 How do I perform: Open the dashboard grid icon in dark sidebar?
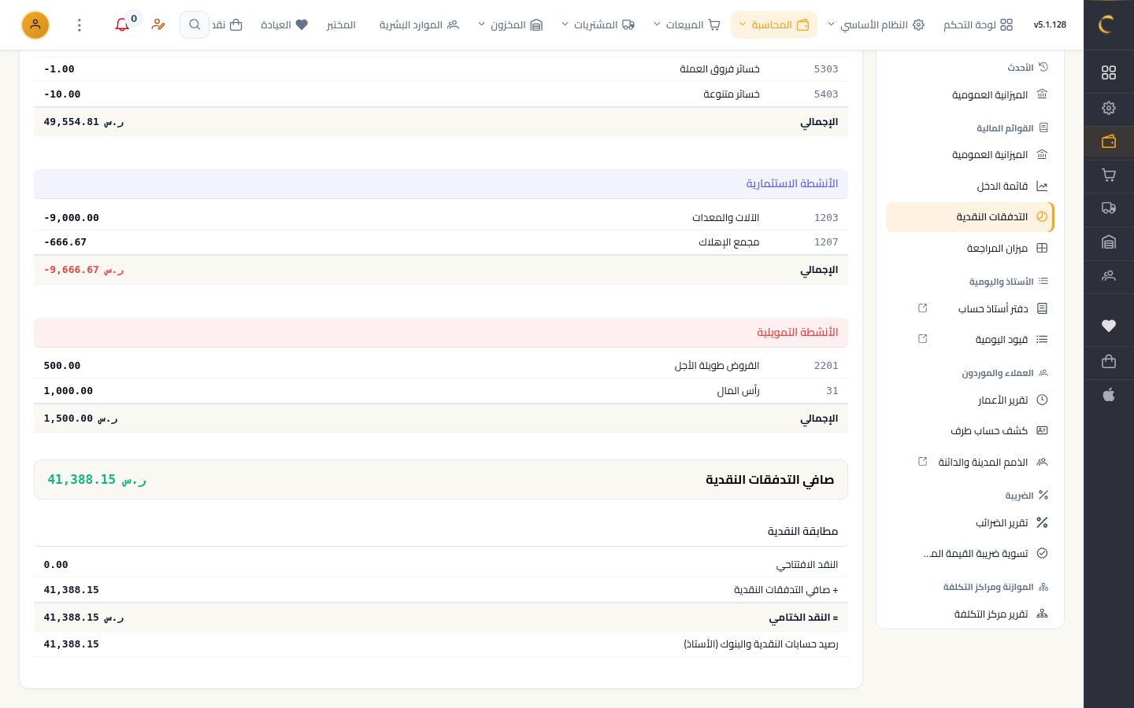[x=1109, y=72]
